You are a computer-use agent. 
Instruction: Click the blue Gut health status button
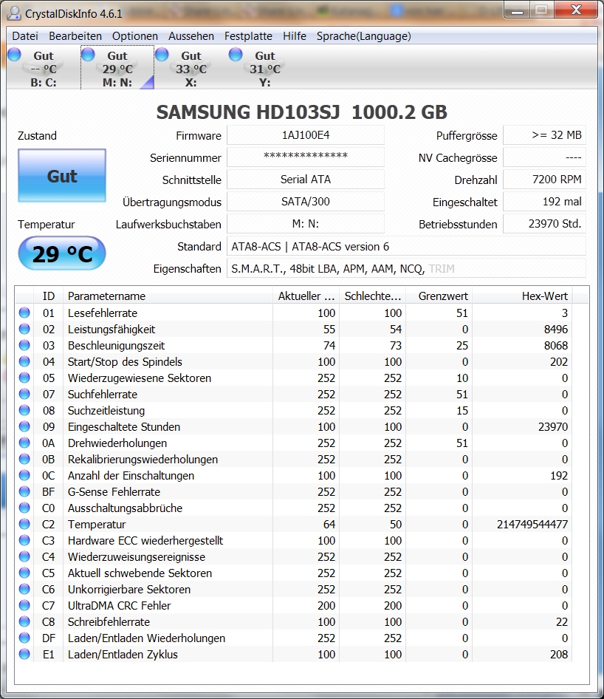point(61,176)
